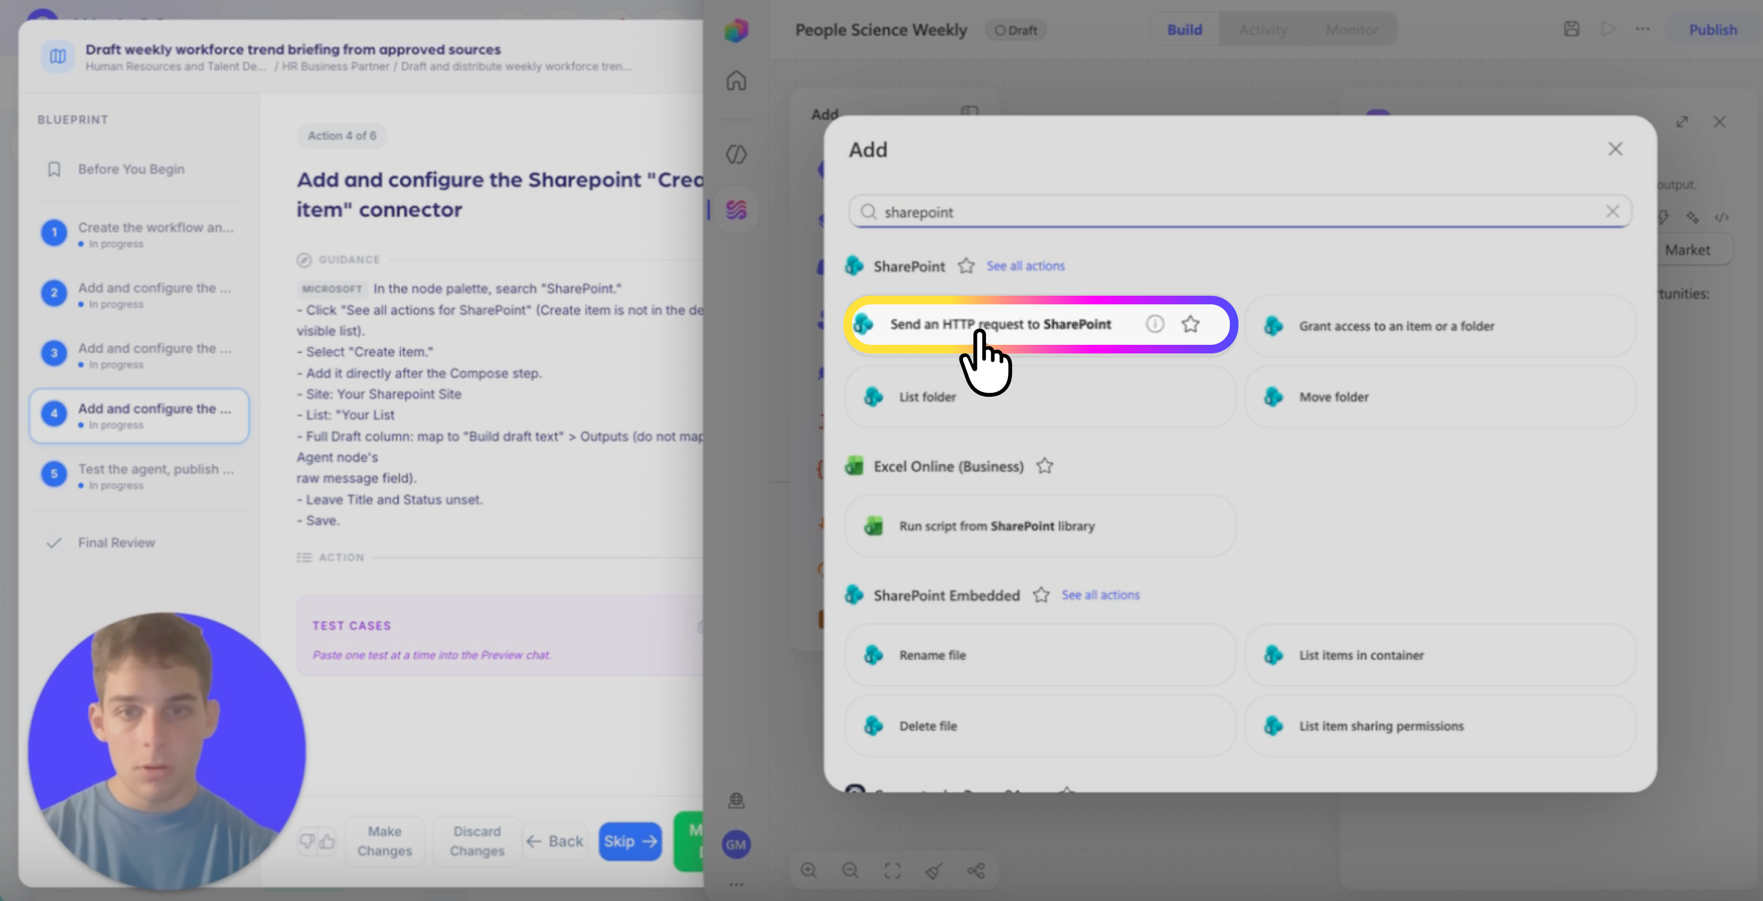The width and height of the screenshot is (1763, 901).
Task: Give thumbs up feedback
Action: pos(327,841)
